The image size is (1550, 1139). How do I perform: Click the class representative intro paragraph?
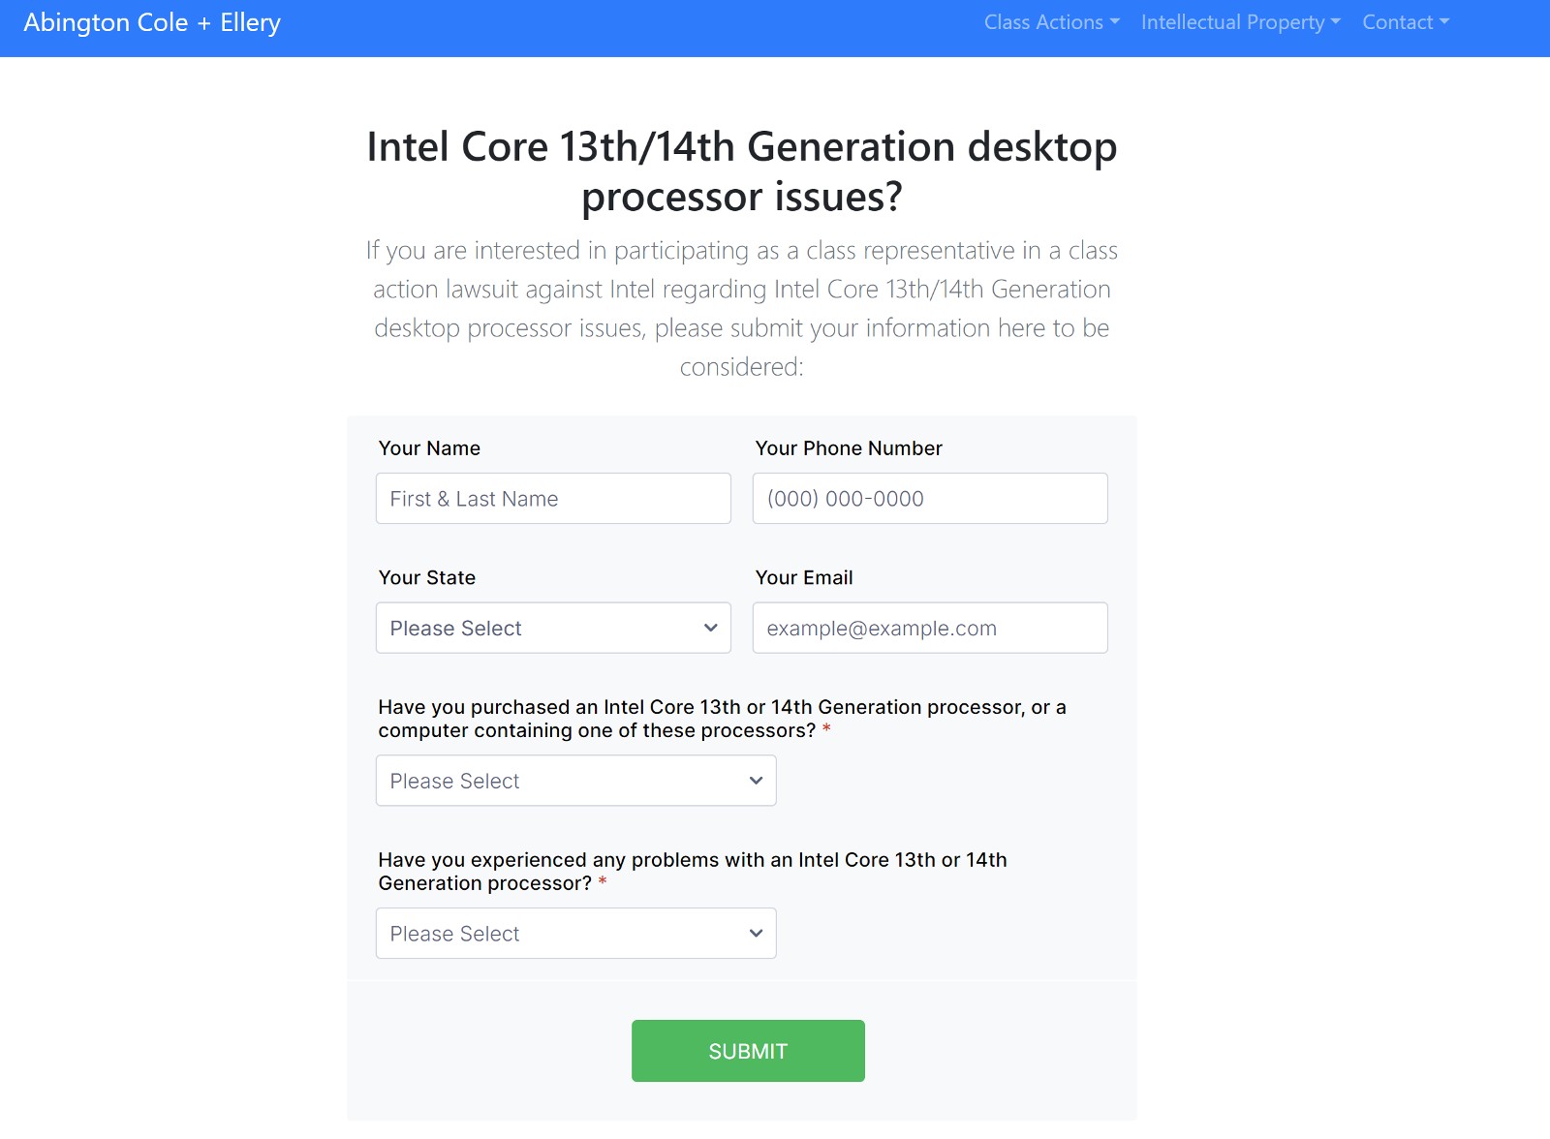pos(742,308)
